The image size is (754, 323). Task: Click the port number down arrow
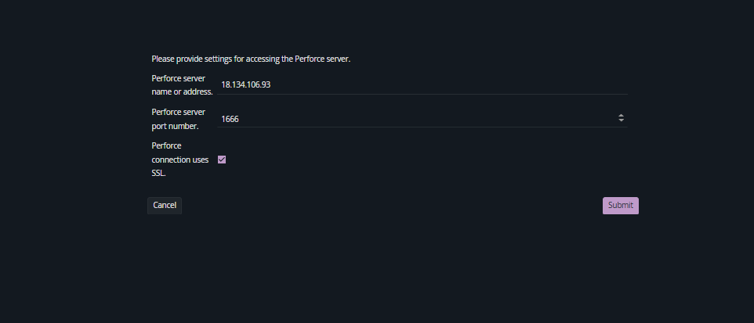tap(622, 120)
